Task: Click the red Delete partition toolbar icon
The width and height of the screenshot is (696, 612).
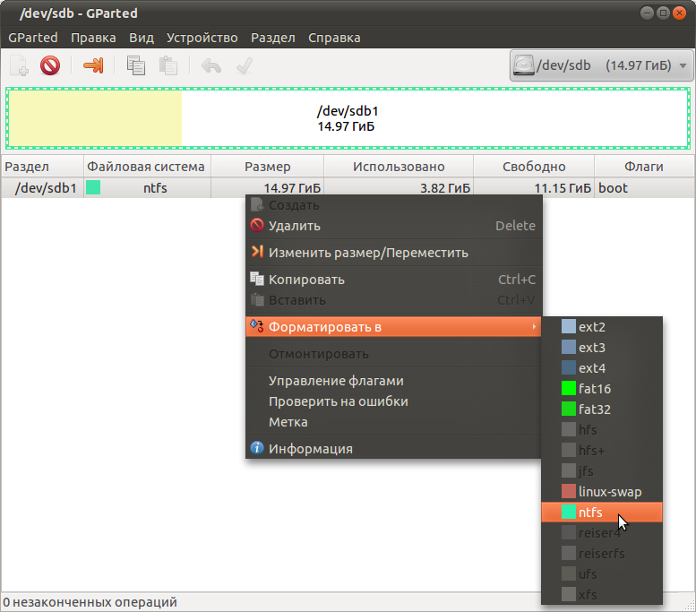Action: coord(50,65)
